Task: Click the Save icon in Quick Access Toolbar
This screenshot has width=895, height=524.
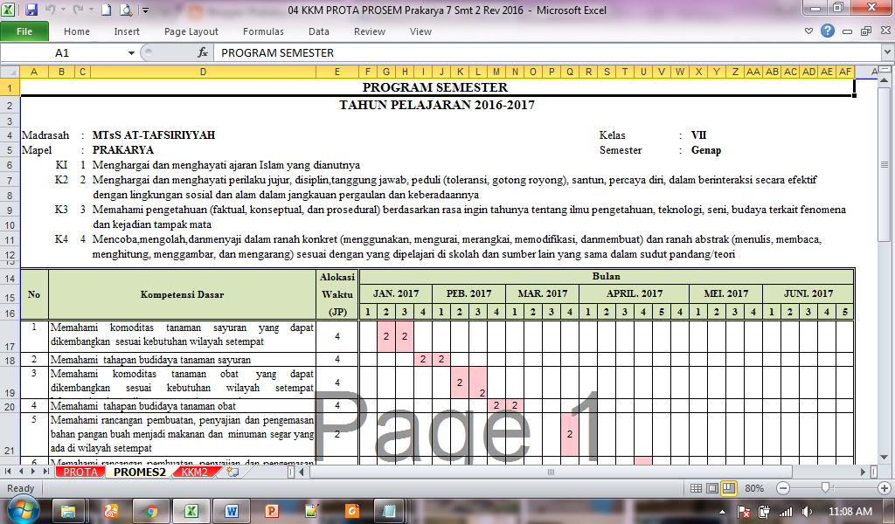Action: 31,10
